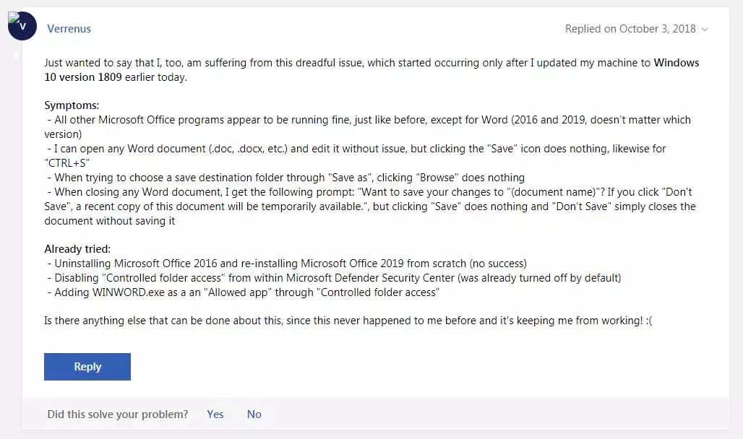Click the bold word "Windows" in the post

click(x=677, y=63)
